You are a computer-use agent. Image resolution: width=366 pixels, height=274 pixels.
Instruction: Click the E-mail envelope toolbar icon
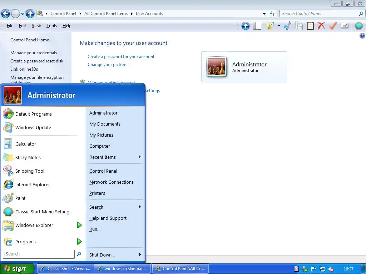tap(344, 25)
